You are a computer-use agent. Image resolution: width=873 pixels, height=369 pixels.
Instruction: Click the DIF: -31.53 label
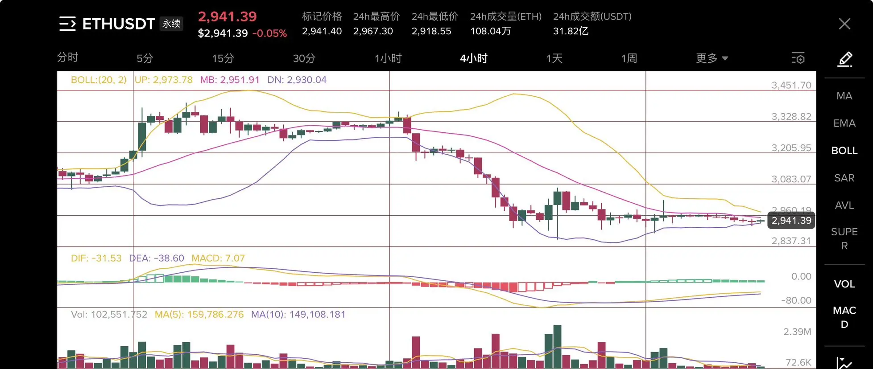pos(96,258)
